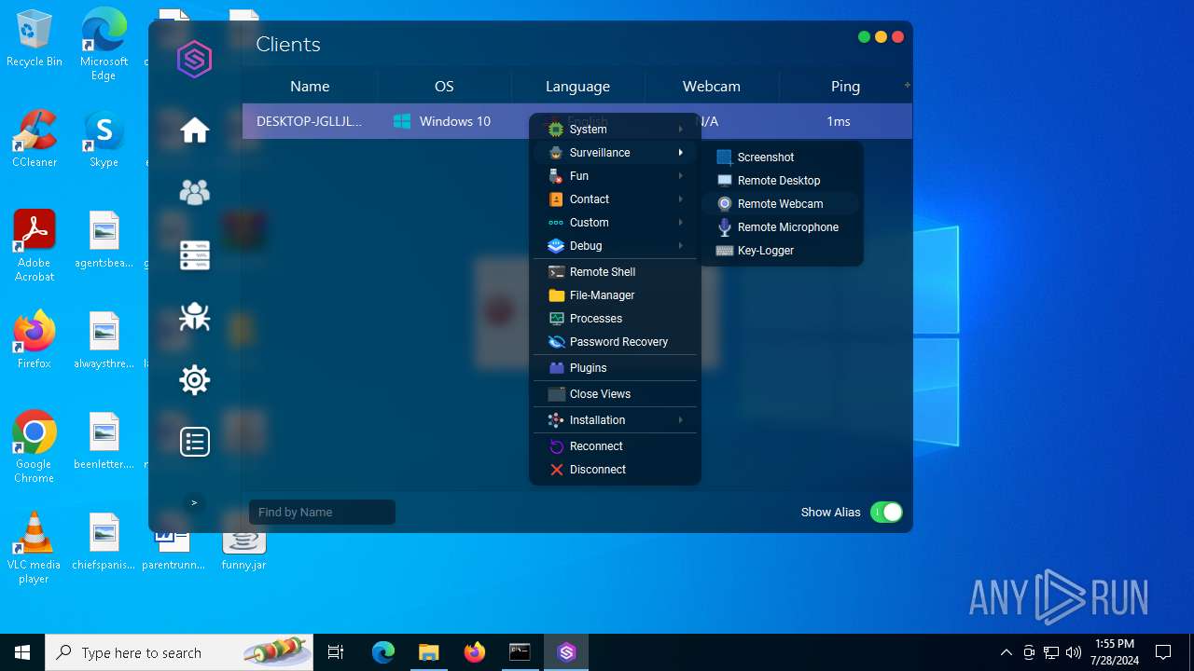
Task: Sort clients by Name column
Action: click(x=310, y=86)
